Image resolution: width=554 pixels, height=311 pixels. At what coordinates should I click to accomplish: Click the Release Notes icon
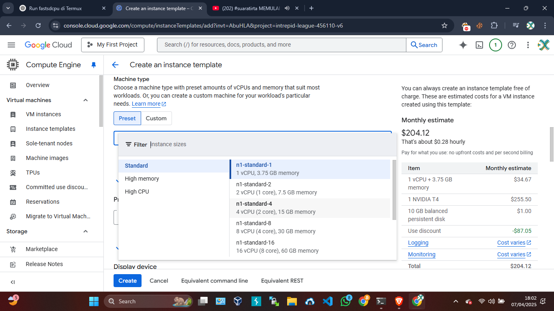pyautogui.click(x=13, y=264)
